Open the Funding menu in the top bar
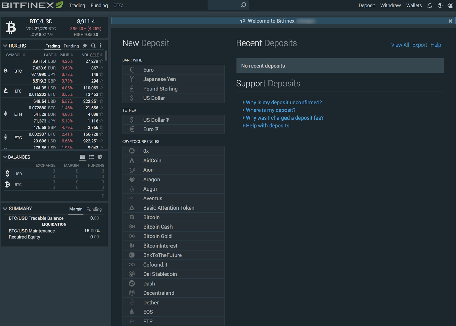The image size is (456, 326). 99,5
